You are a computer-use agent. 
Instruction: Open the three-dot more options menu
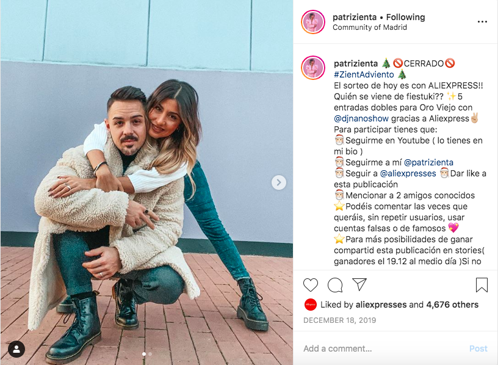pyautogui.click(x=482, y=21)
